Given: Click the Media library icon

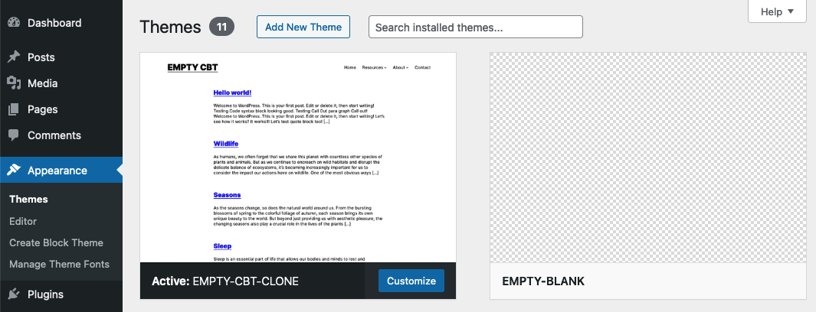Looking at the screenshot, I should click(14, 83).
